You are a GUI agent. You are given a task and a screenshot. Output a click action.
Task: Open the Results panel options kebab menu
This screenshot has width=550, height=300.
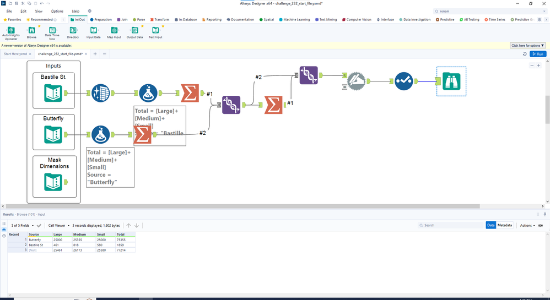coord(538,214)
